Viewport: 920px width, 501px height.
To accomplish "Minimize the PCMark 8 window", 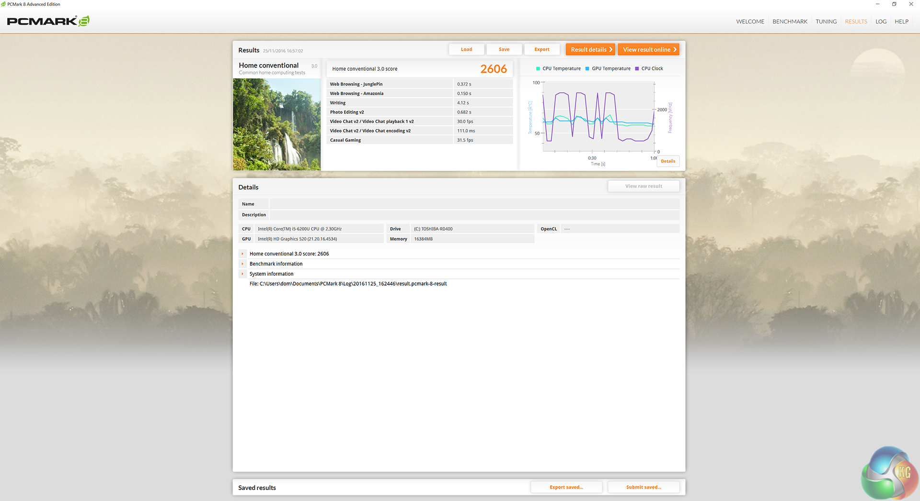I will 878,4.
